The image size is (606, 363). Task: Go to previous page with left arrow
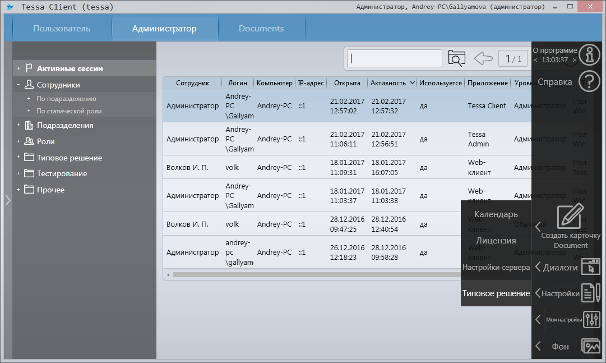click(483, 58)
